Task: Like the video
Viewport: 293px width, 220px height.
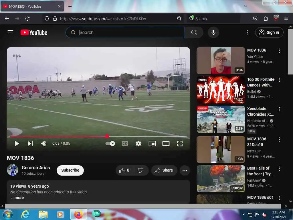Action: click(x=125, y=170)
